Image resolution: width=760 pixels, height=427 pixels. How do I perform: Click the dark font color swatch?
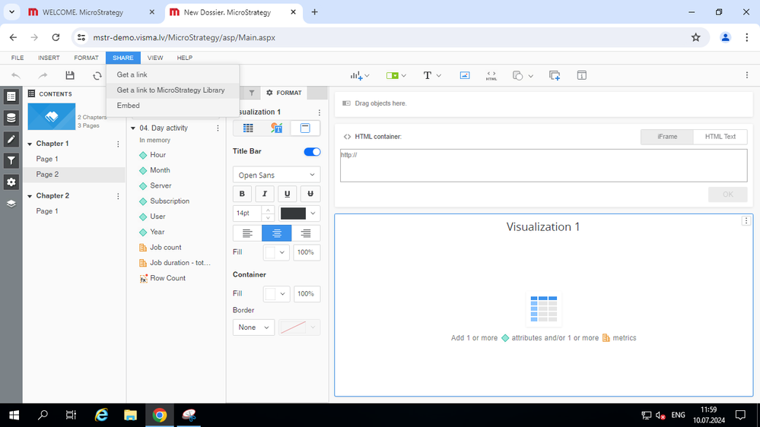(x=293, y=214)
